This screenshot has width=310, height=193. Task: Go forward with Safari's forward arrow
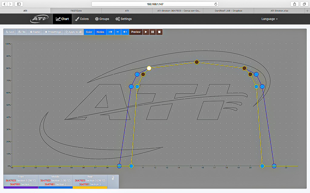[10, 4]
